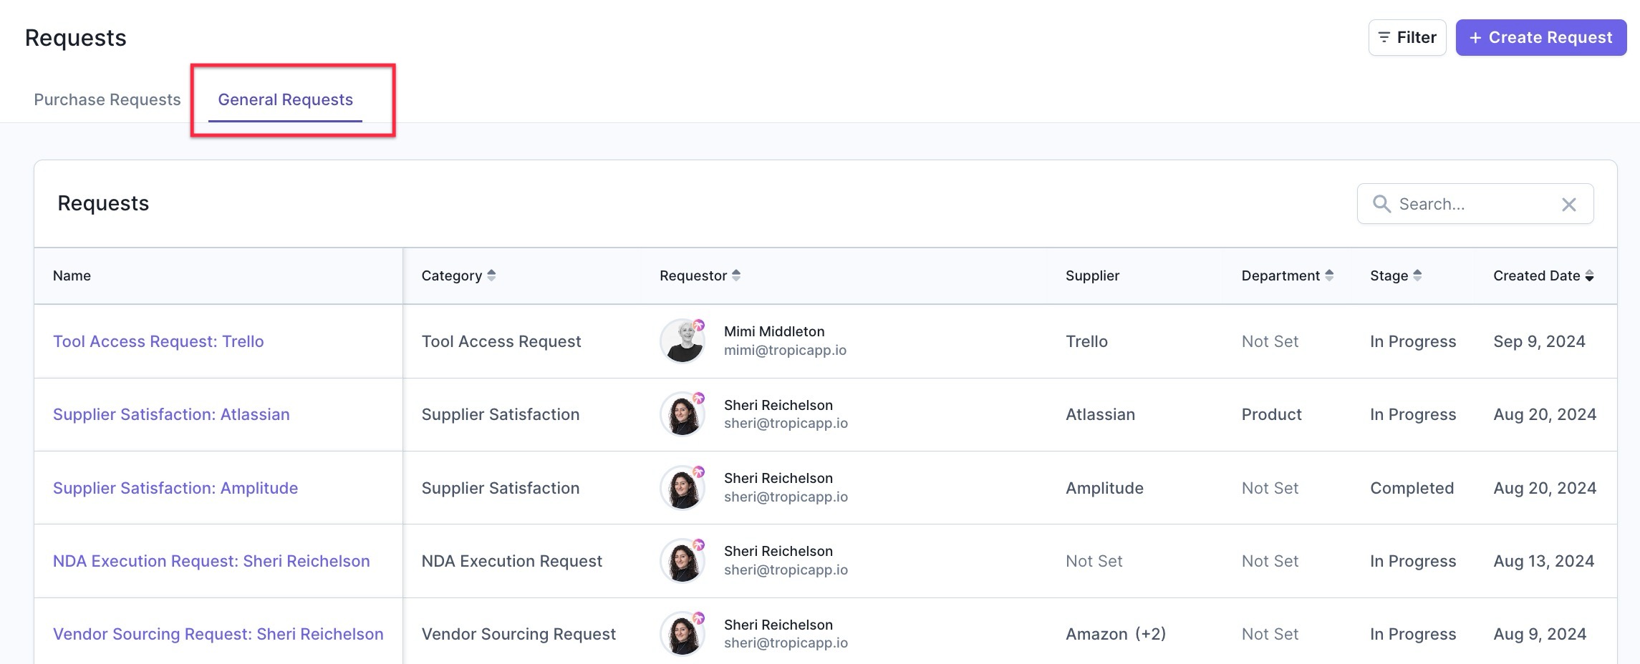This screenshot has width=1640, height=664.
Task: Click the Sep 9, 2024 date cell
Action: (1539, 341)
